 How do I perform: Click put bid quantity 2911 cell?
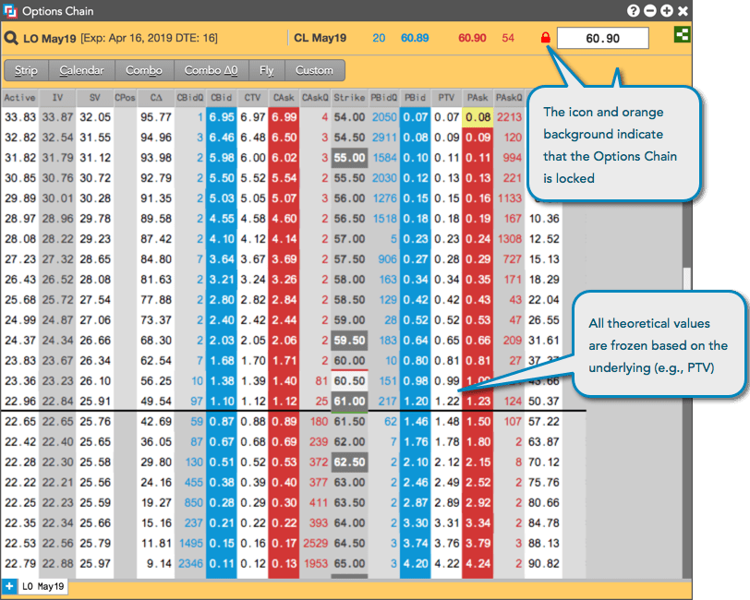coord(384,138)
